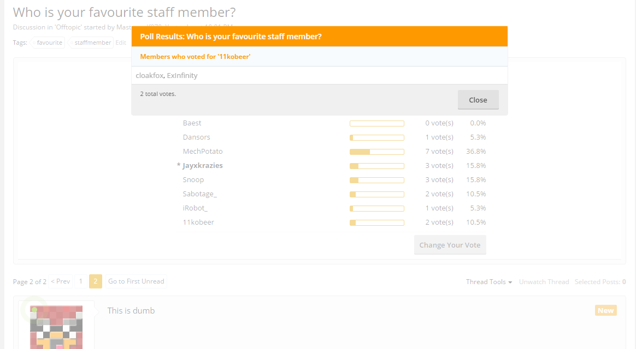Go to the previous page with Prev
This screenshot has height=349, width=636.
(x=61, y=281)
